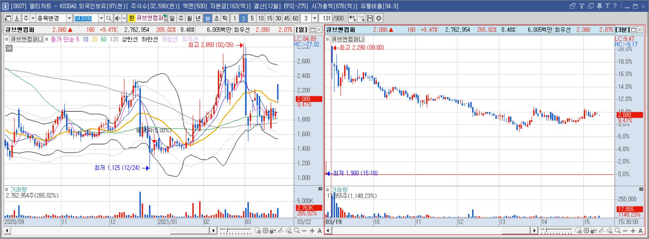The height and width of the screenshot is (239, 649).
Task: Click the A auto-fit icon under daily chart
Action: pyautogui.click(x=320, y=231)
